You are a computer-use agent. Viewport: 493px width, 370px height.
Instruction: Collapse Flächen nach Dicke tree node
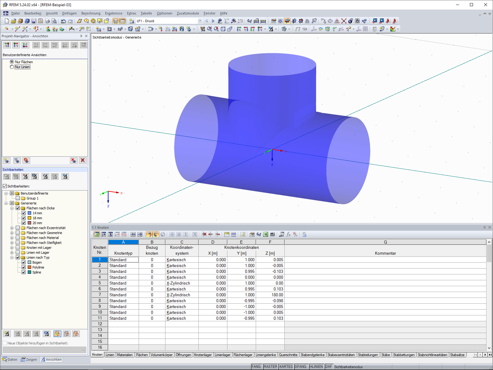(12, 208)
